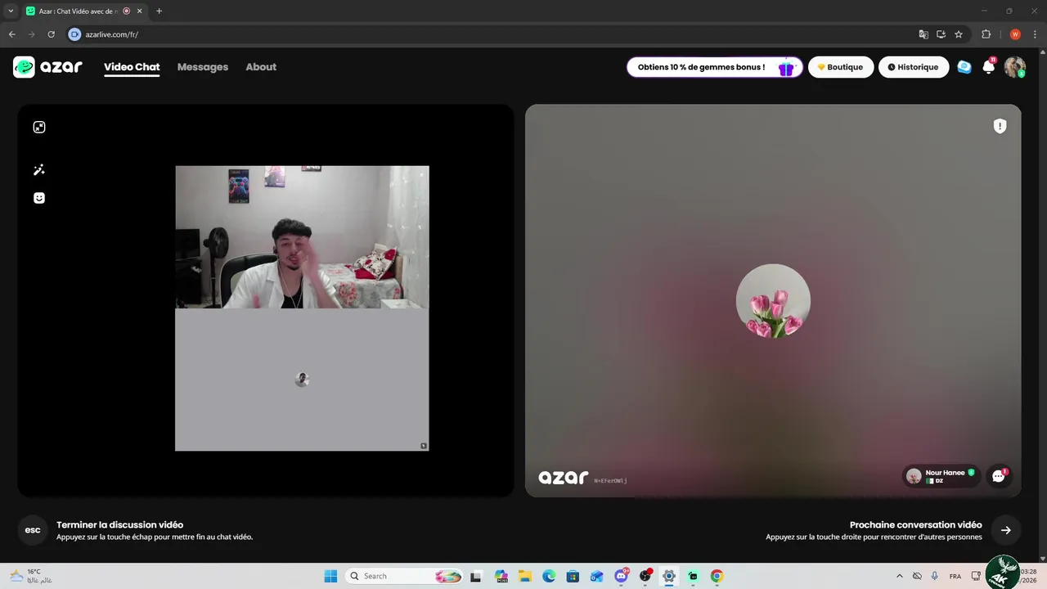Open the tab search dropdown arrow
1047x589 pixels.
pos(11,11)
